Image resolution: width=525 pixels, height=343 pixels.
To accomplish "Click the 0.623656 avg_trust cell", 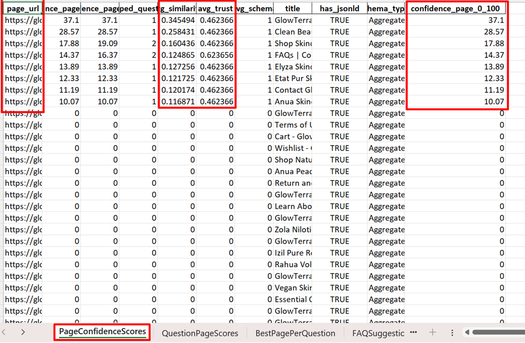I will coord(216,55).
